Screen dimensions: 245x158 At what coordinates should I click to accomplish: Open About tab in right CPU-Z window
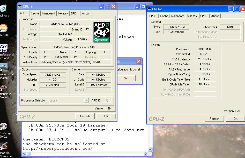215,16
